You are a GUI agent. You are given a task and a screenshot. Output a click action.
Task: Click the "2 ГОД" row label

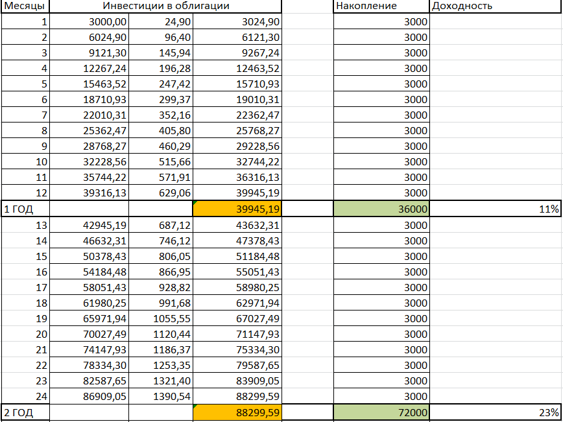click(x=25, y=412)
